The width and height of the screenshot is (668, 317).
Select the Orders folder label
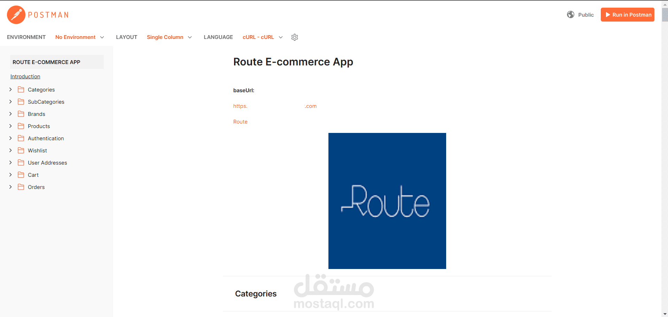(36, 187)
